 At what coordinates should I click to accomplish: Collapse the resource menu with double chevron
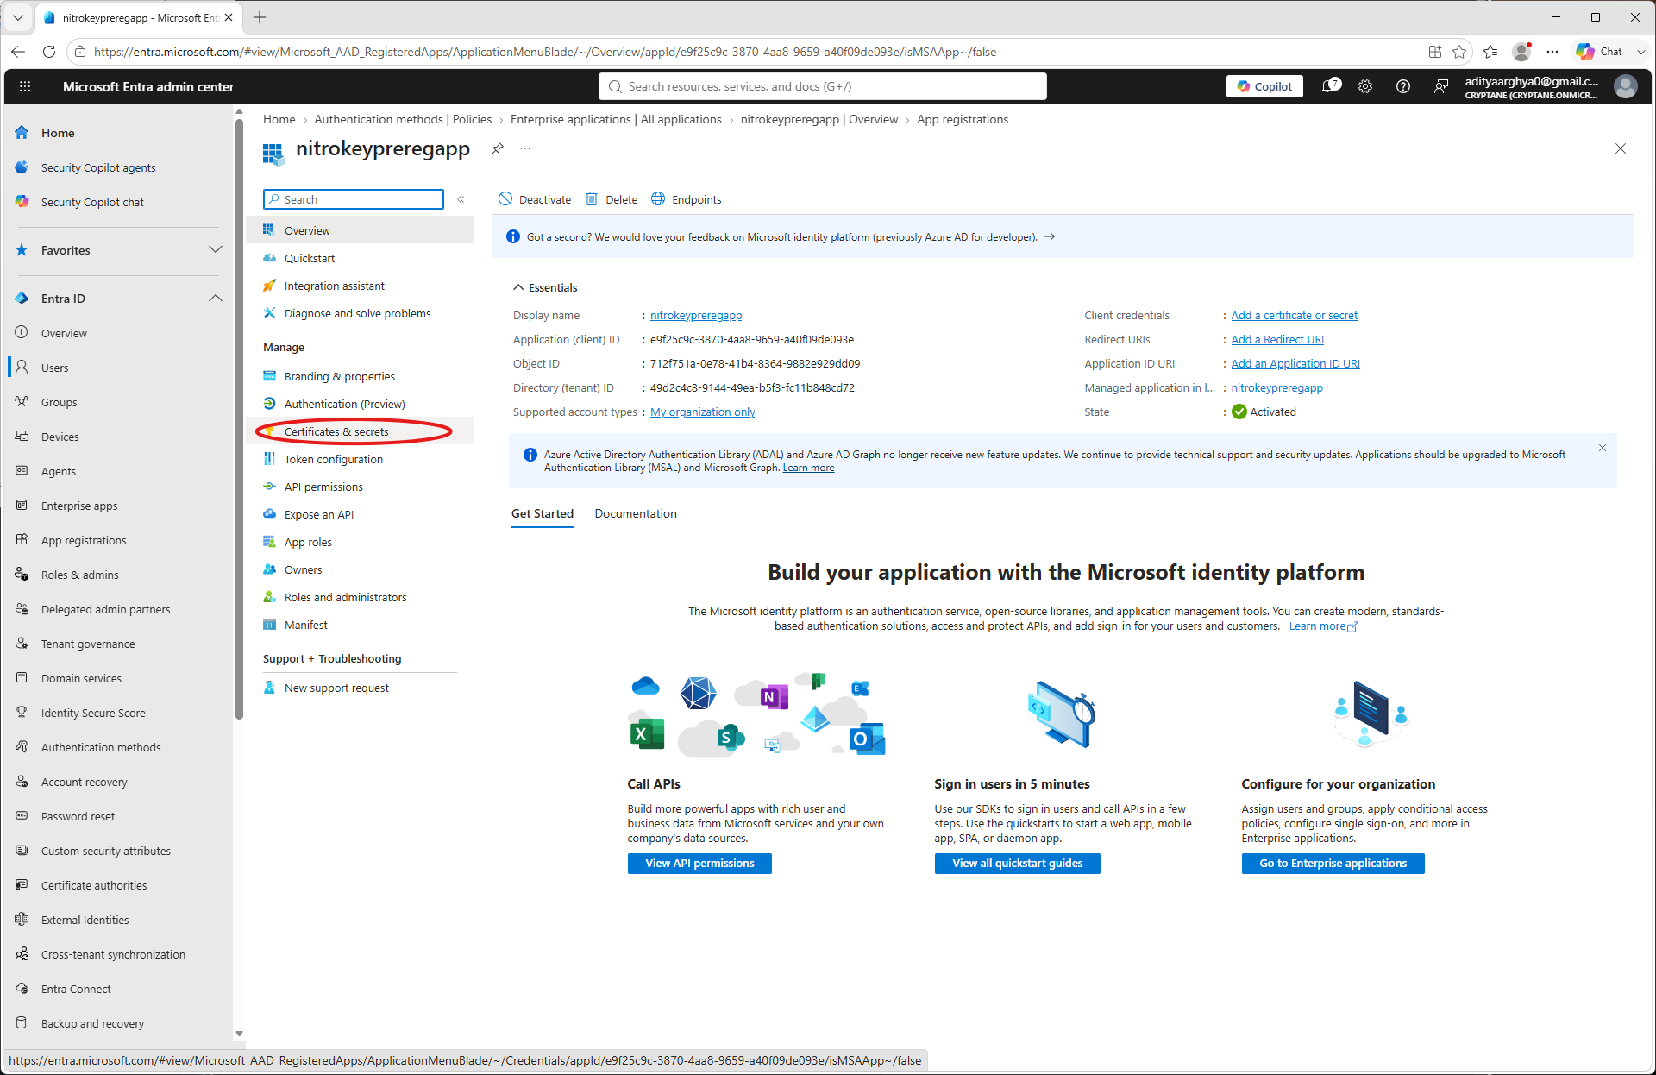(461, 199)
